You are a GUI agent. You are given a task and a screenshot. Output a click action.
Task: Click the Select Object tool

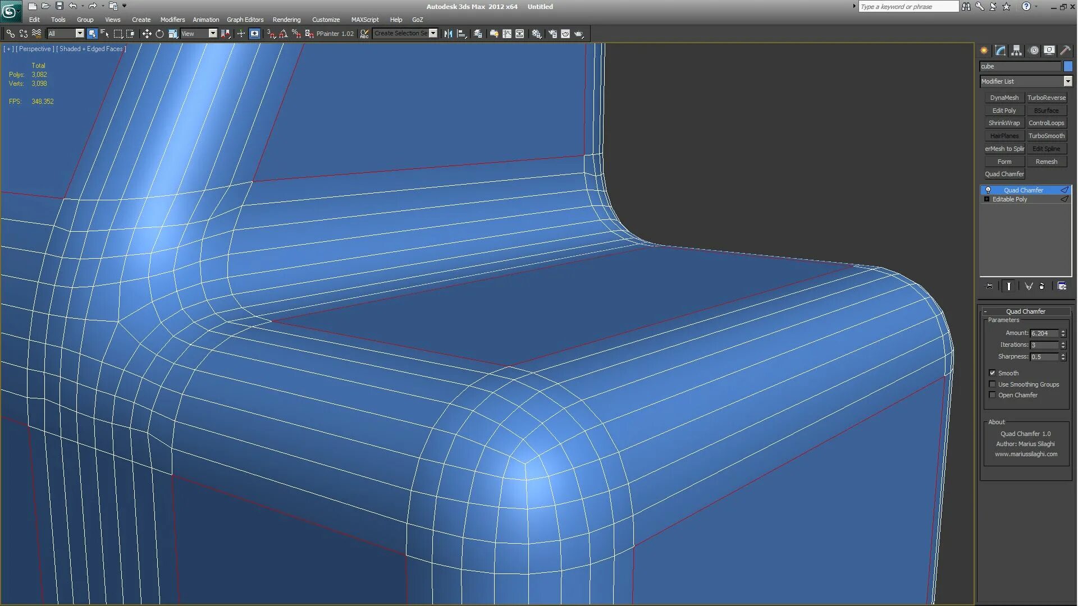92,34
